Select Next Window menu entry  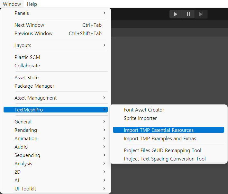[x=56, y=25]
